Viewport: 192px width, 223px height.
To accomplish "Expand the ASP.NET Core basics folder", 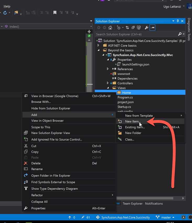I will [98, 45].
